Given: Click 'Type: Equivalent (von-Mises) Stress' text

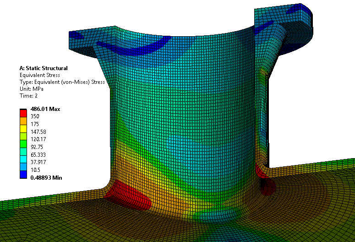Looking at the screenshot, I should click(62, 82).
